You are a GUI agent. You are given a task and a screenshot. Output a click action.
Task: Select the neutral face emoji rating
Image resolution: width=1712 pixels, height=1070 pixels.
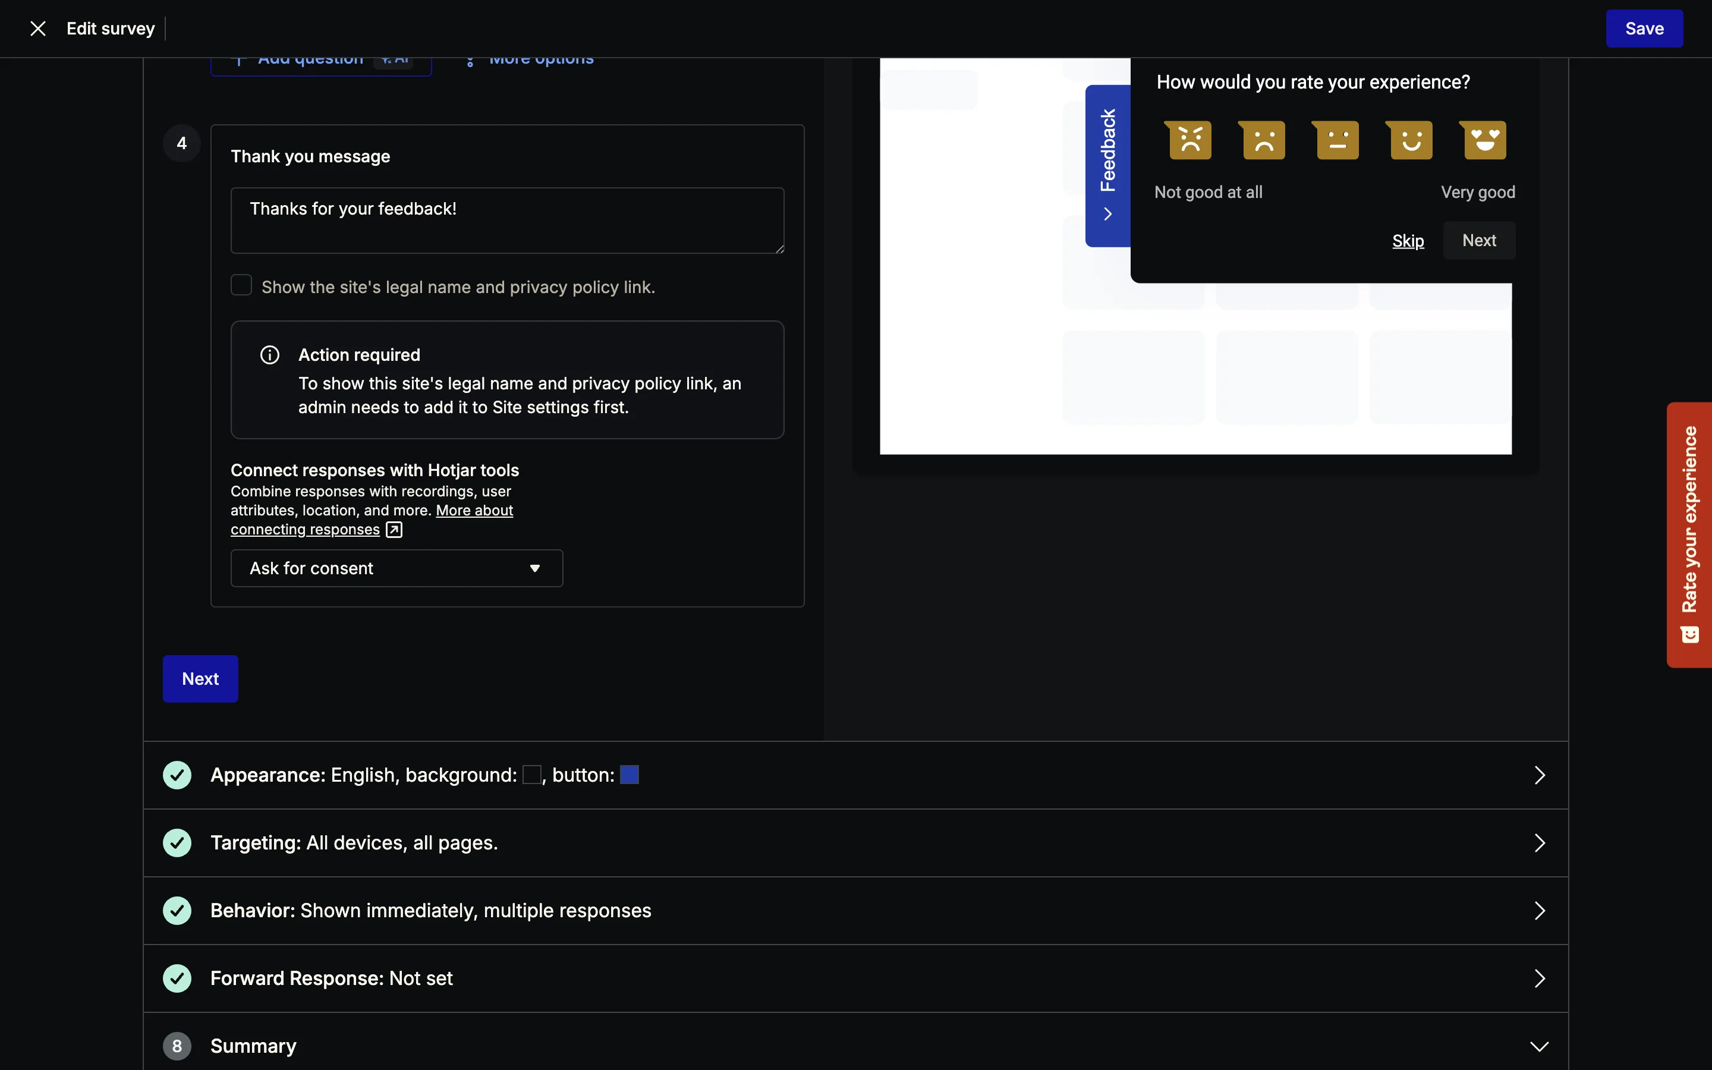[x=1337, y=140]
